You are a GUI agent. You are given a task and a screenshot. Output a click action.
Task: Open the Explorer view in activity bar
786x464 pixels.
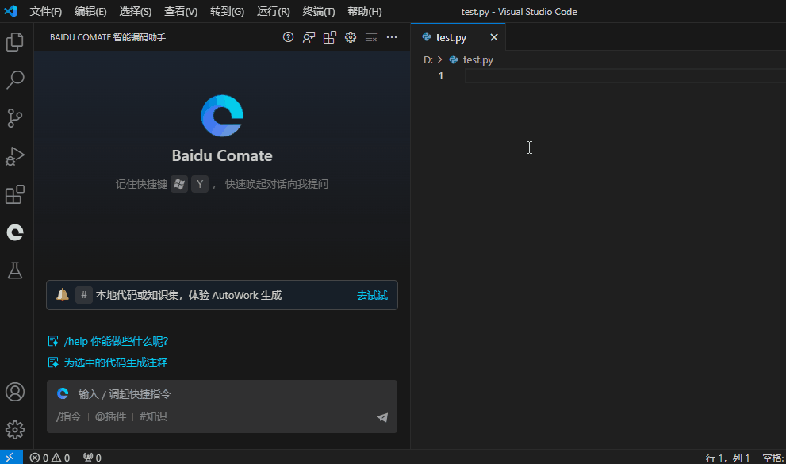[15, 42]
